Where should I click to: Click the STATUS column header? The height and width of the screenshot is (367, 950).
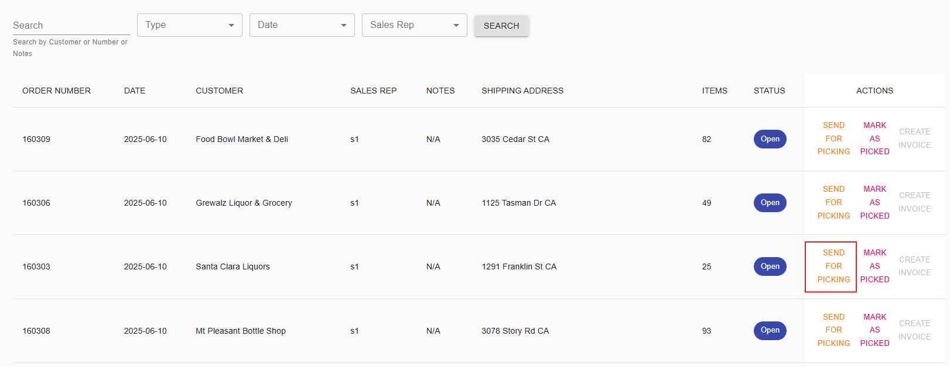769,91
